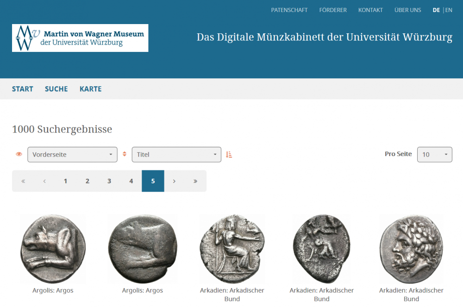Open the KONTAKT link
Viewport: 463px width, 307px height.
pos(370,10)
